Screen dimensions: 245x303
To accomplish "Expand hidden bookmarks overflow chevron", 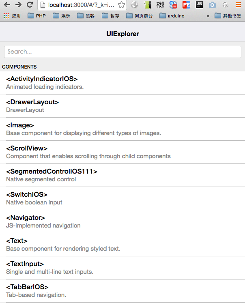I will click(x=208, y=16).
